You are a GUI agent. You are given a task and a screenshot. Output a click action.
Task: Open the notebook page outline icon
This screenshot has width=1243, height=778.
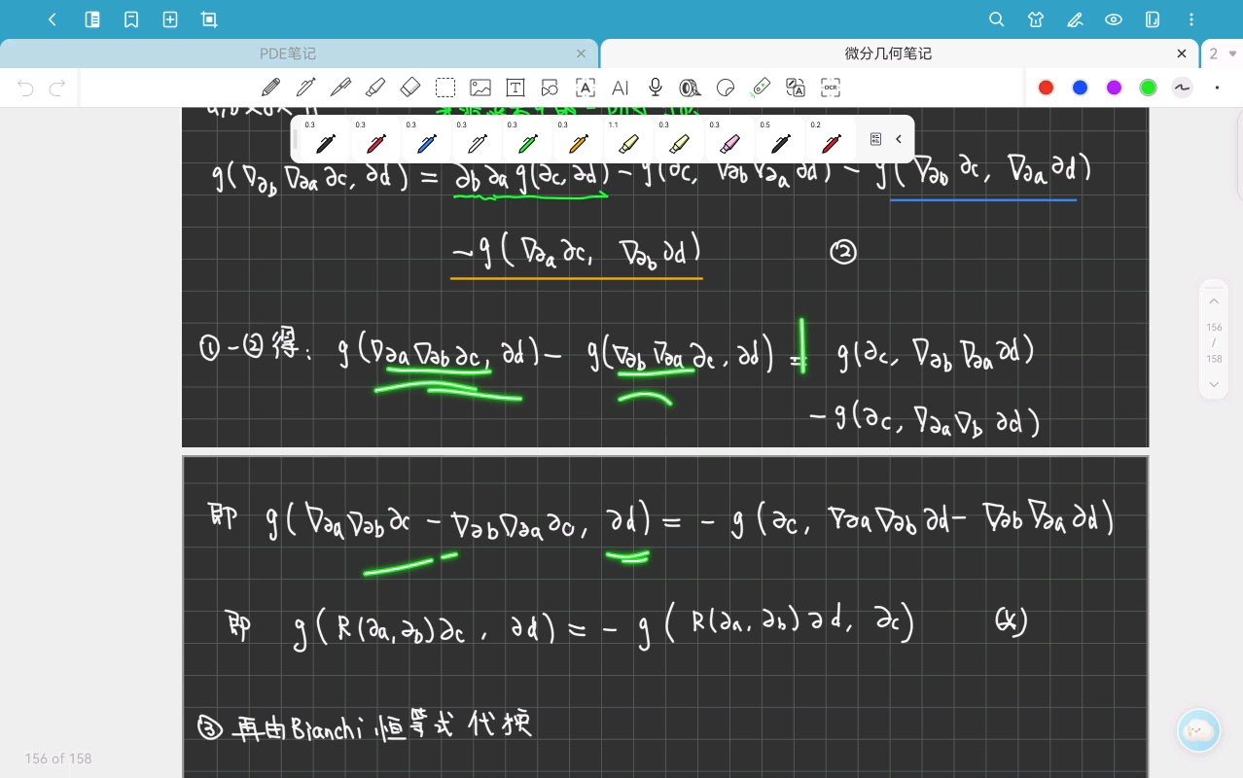point(92,19)
